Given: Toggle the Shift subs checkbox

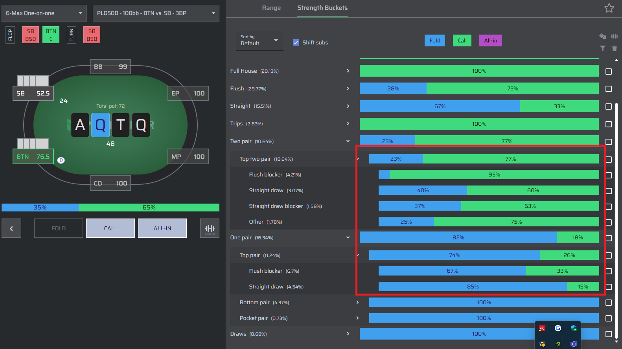Looking at the screenshot, I should point(296,42).
